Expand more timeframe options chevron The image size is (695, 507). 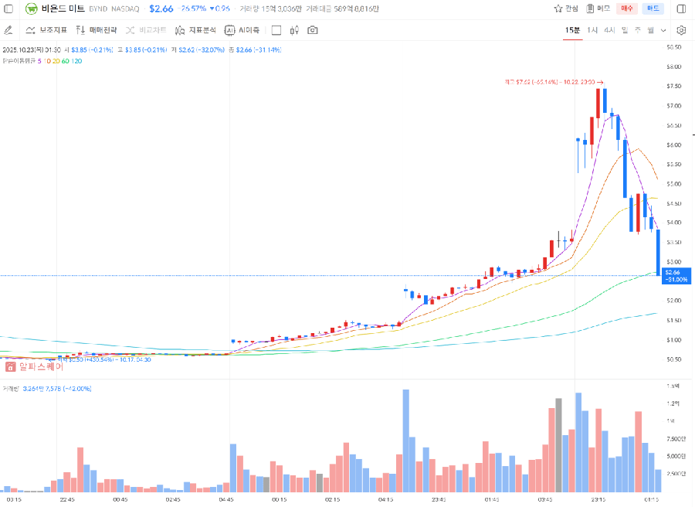[663, 30]
